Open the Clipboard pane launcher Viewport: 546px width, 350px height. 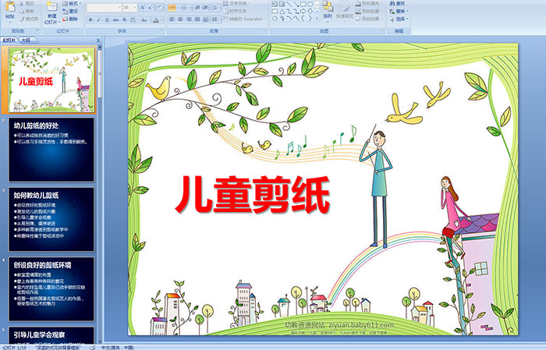coord(37,31)
